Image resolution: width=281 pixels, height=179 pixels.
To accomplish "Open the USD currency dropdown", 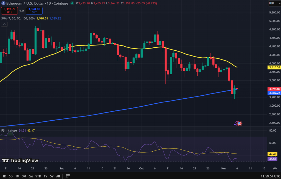I will coord(274,3).
